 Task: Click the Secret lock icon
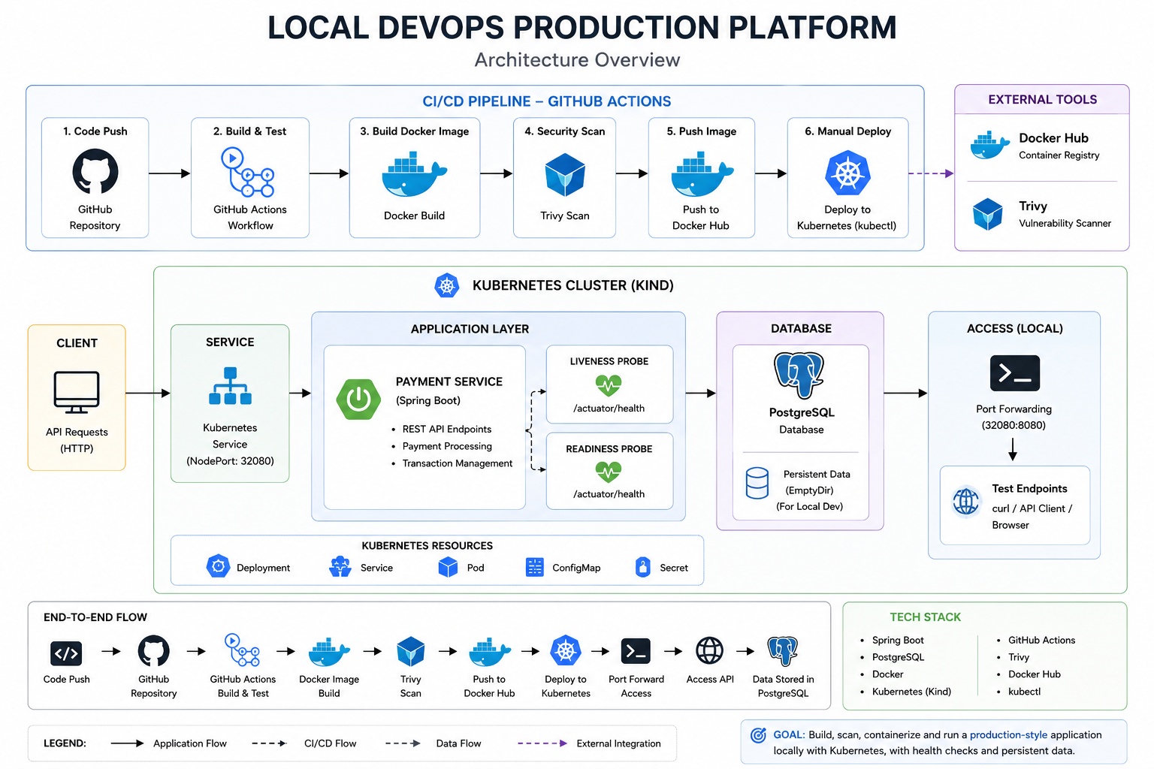(x=642, y=567)
